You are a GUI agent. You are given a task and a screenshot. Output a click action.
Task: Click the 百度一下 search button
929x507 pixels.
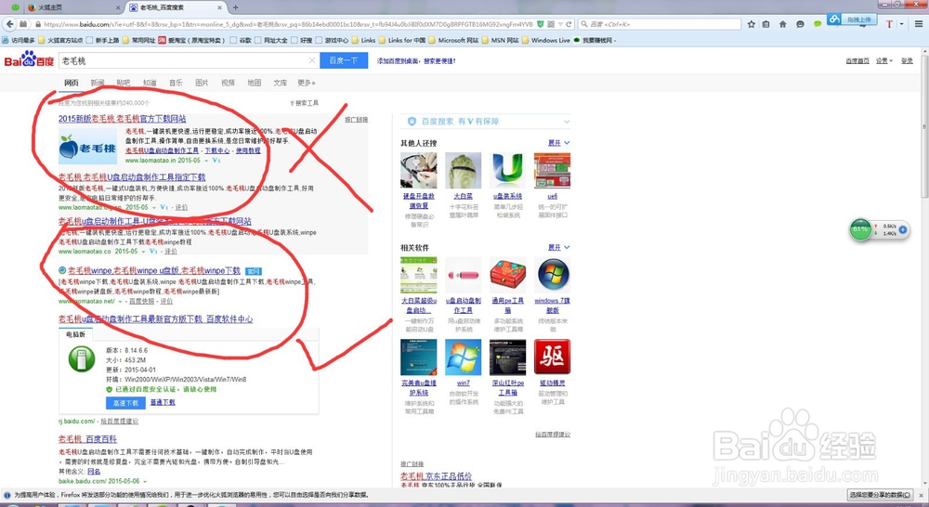pos(344,60)
